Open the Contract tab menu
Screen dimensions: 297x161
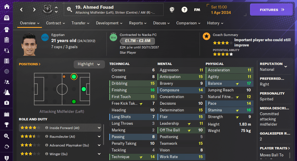click(x=55, y=23)
